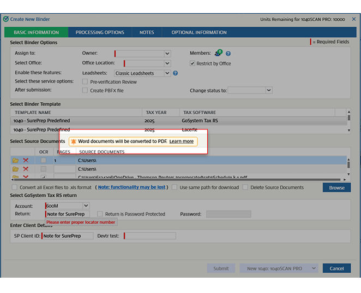The height and width of the screenshot is (293, 361).
Task: Click the SP Client ID field
Action: [x=67, y=236]
